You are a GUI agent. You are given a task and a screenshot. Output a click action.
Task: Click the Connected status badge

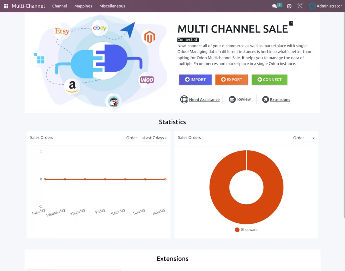[187, 40]
